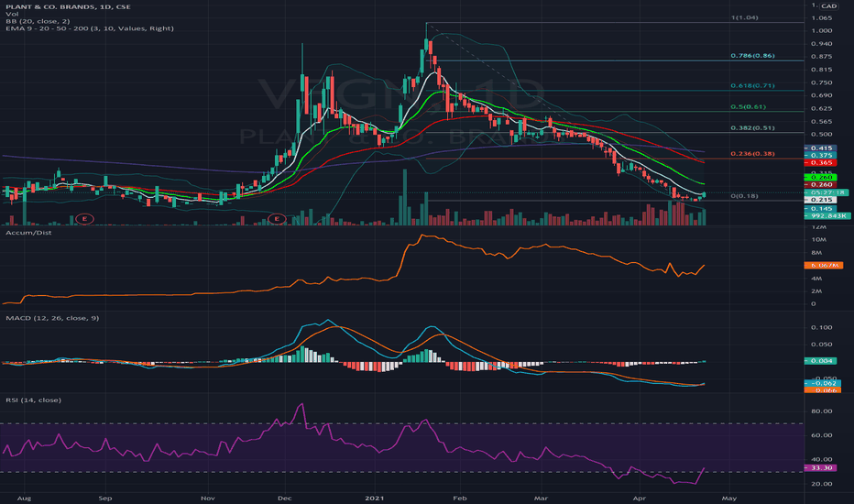This screenshot has width=854, height=504.
Task: Click the purple 33.30 RSI value tag
Action: pyautogui.click(x=821, y=467)
